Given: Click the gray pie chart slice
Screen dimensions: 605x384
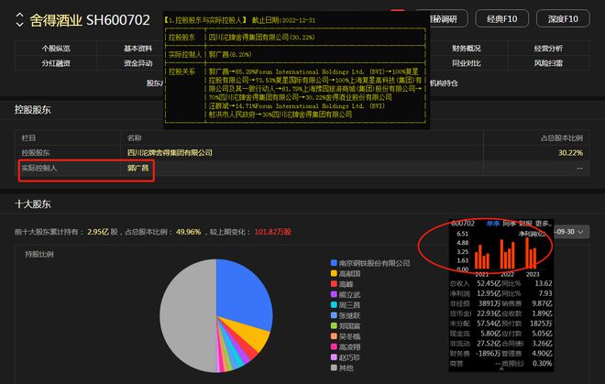Looking at the screenshot, I should click(187, 315).
